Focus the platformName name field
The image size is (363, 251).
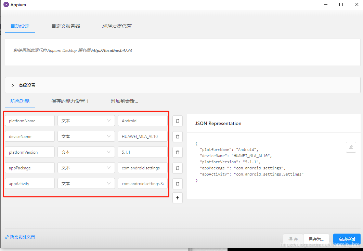[x=30, y=121]
